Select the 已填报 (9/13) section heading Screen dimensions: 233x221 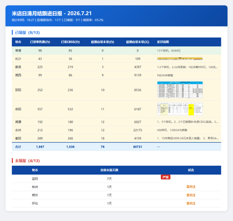[27, 33]
